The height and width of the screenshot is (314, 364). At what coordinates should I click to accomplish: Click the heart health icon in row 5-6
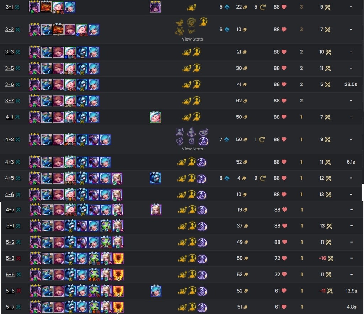point(284,291)
